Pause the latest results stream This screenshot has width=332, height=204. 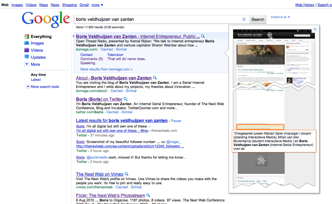176,121
